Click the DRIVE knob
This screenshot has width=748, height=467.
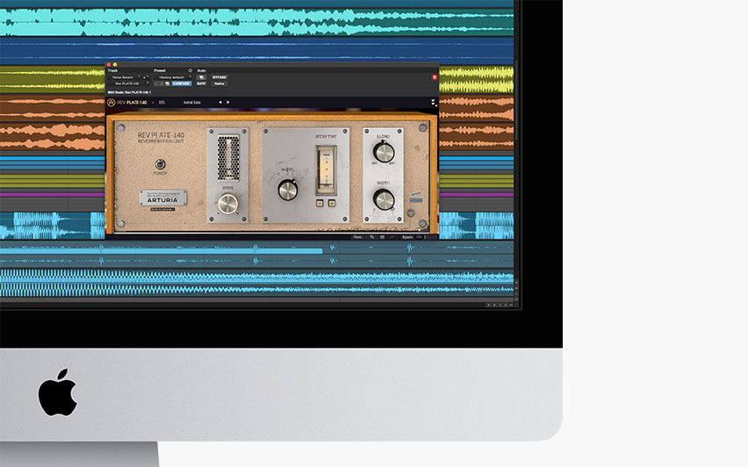[228, 205]
